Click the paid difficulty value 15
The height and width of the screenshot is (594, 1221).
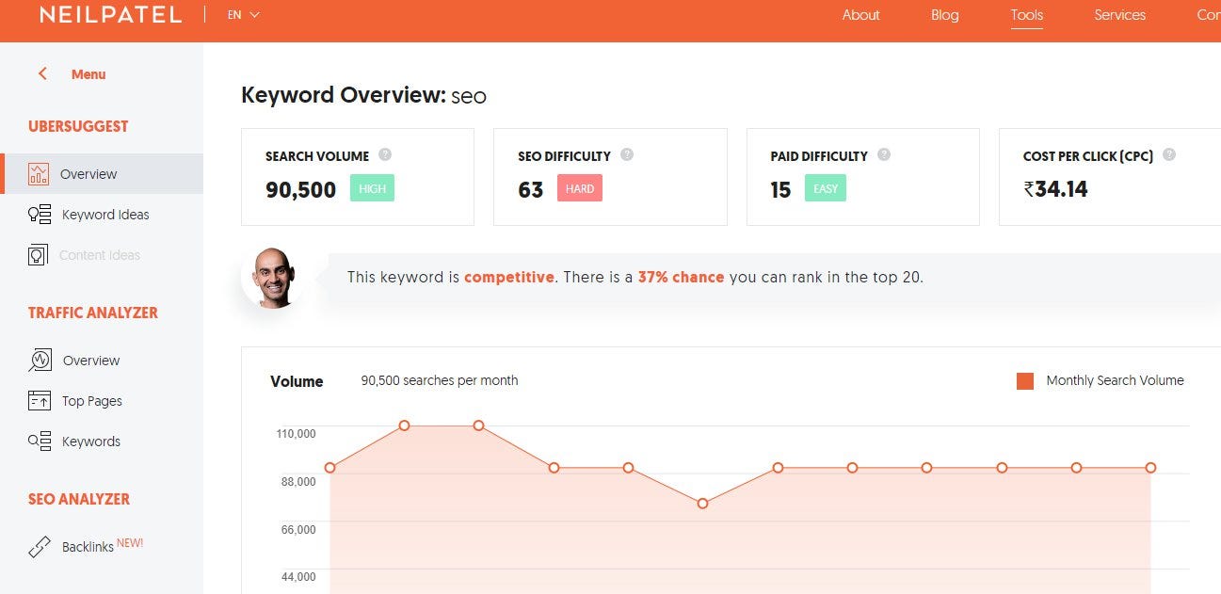(x=780, y=189)
